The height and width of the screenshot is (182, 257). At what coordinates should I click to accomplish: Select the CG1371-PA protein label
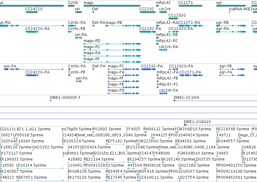[190, 72]
